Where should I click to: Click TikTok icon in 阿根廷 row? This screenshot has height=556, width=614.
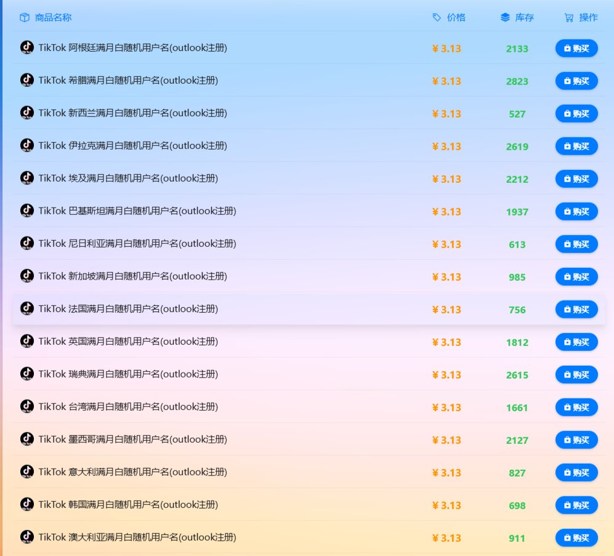point(27,48)
